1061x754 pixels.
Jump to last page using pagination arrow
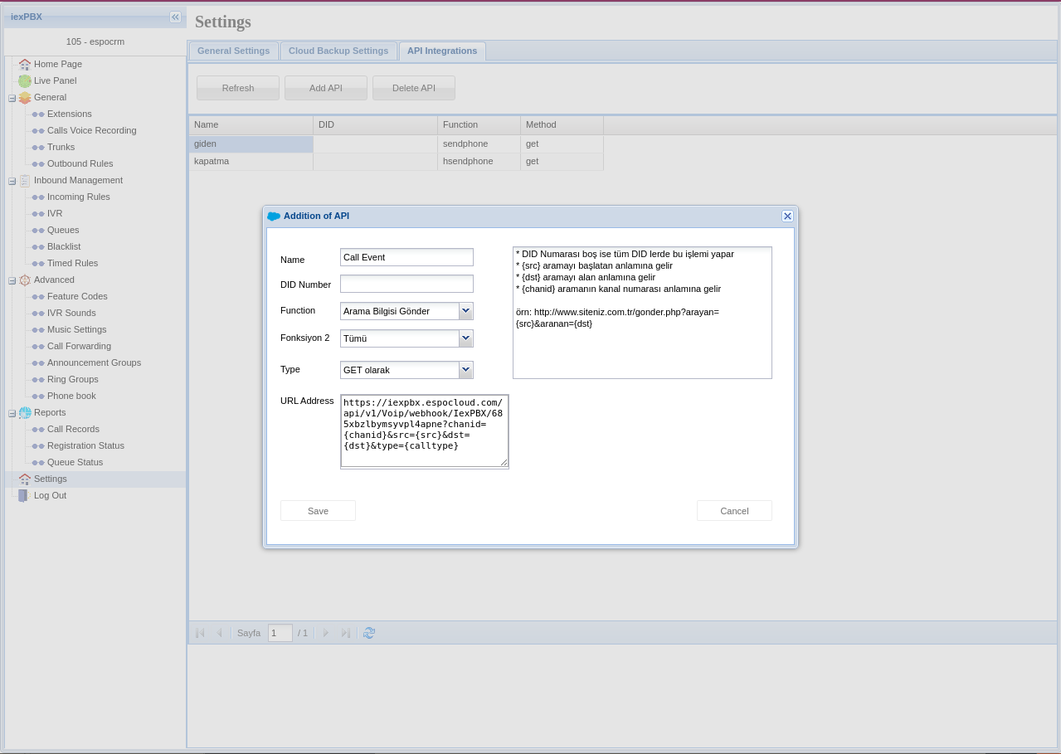click(x=345, y=632)
